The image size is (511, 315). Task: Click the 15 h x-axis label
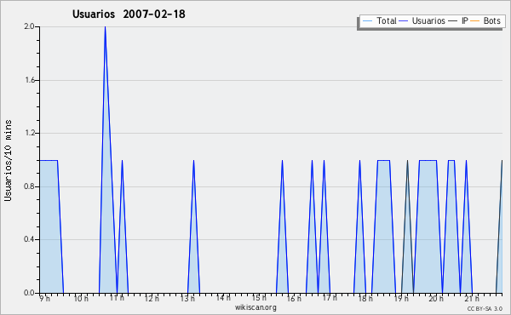pyautogui.click(x=259, y=298)
